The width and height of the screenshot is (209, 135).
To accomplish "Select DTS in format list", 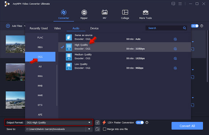I will 40,105.
